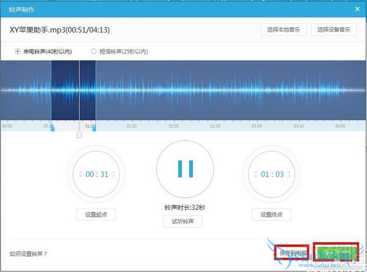Viewport: 367px width, 272px height.
Task: Click the seconds stepper right of 00 : 31
Action: [x=114, y=174]
